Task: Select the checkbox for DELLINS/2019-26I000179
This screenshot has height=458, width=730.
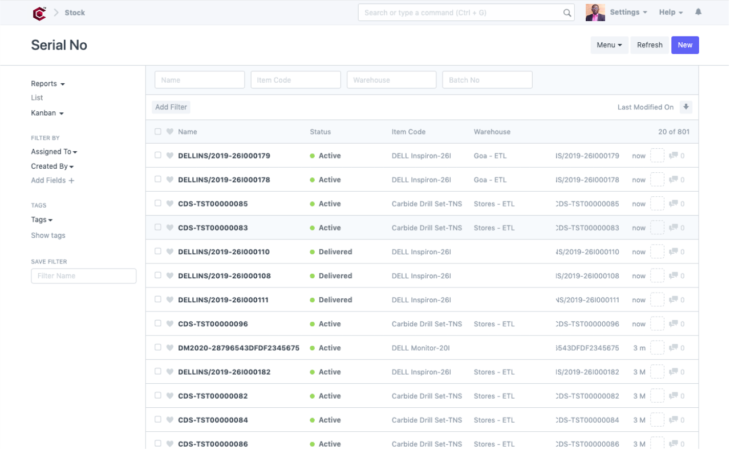Action: pos(158,155)
